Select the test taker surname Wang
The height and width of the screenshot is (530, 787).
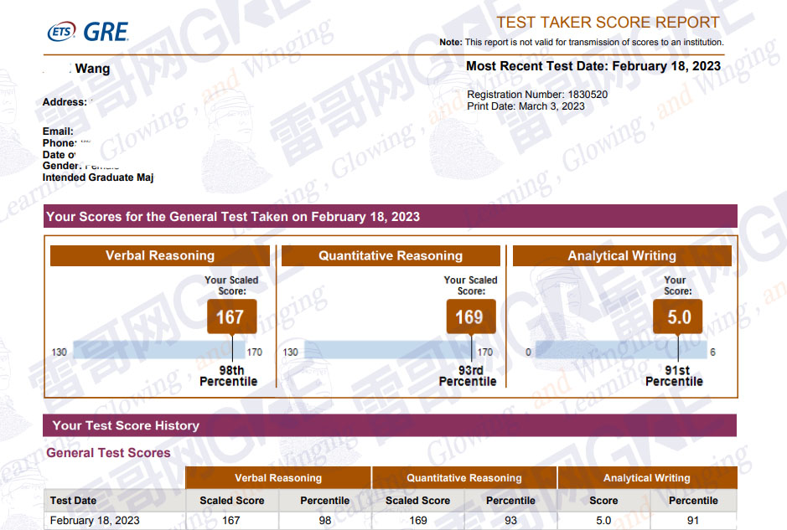(92, 69)
